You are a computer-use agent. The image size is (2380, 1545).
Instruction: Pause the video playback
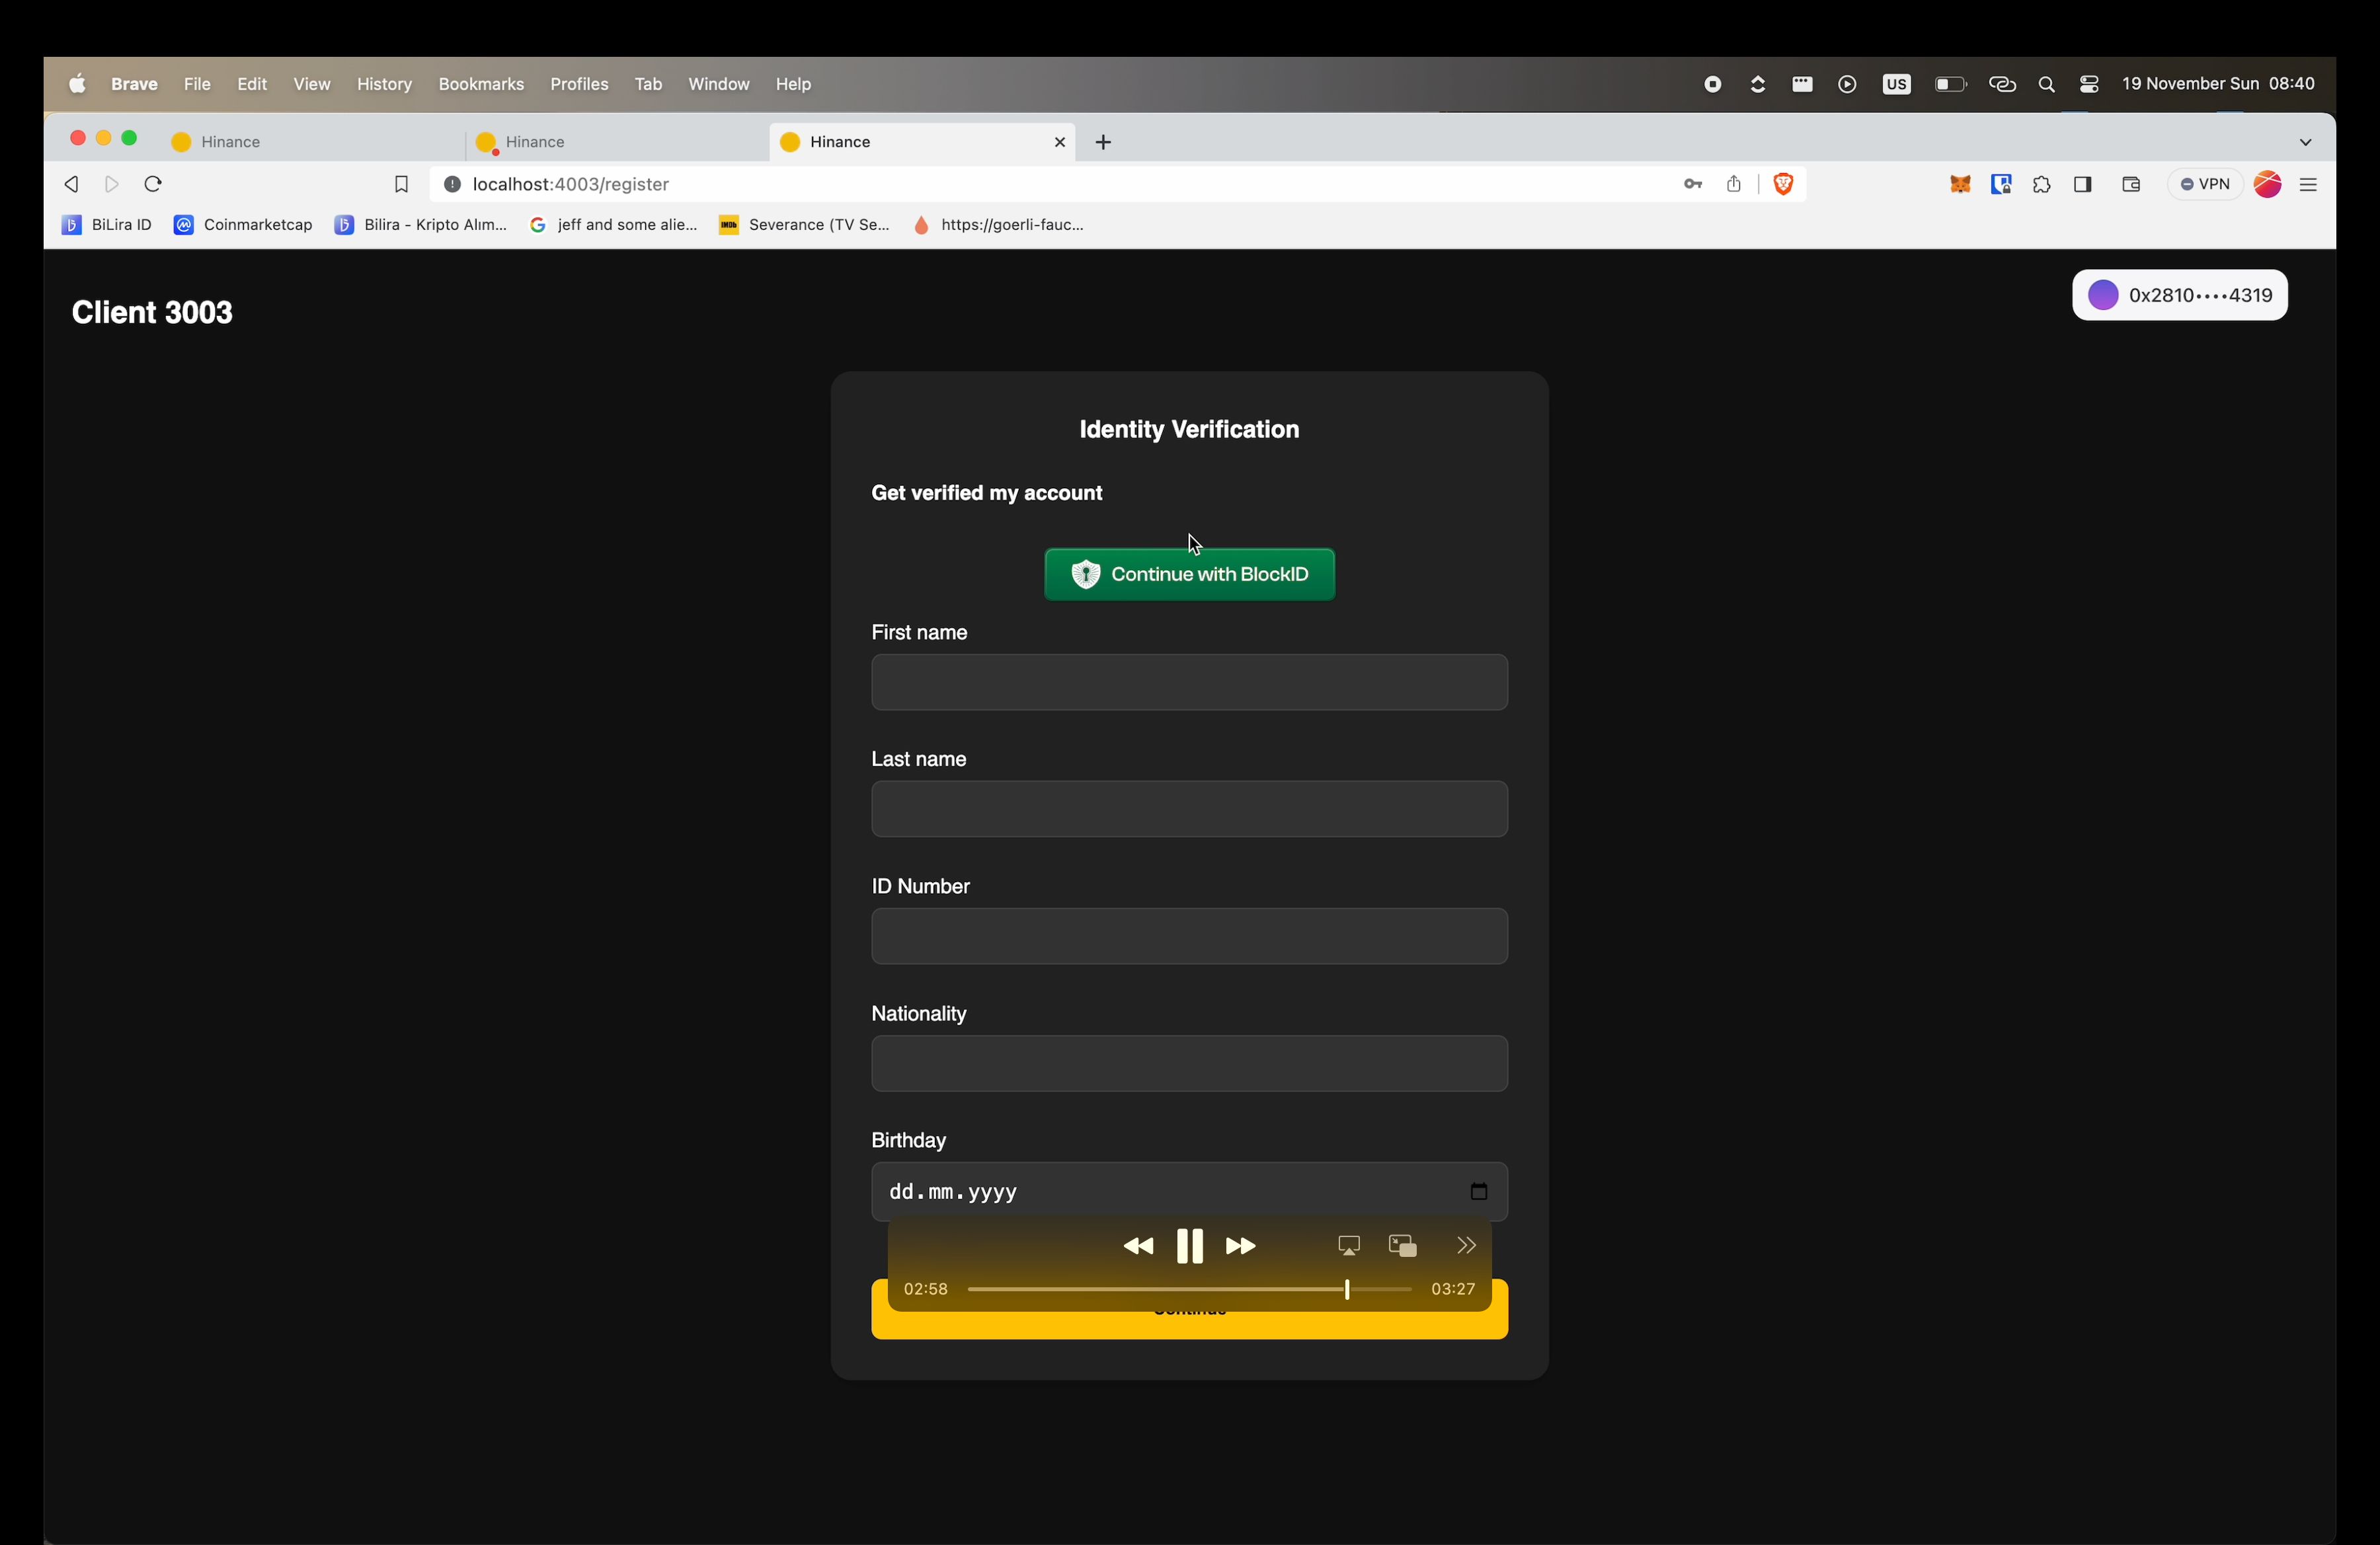pos(1190,1246)
